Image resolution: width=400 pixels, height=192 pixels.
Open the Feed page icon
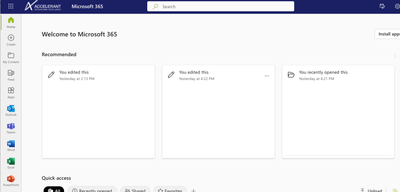click(11, 75)
